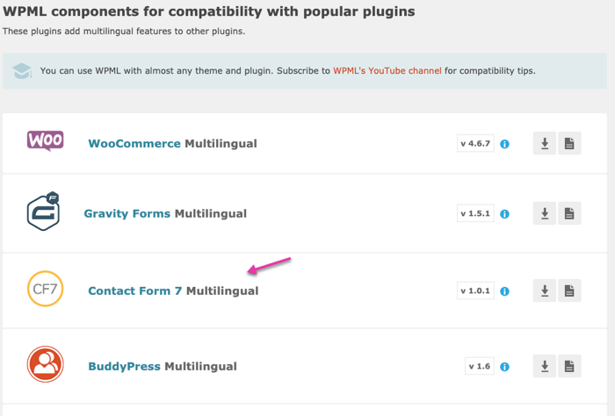Download WooCommerce Multilingual plugin
Image resolution: width=615 pixels, height=416 pixels.
(x=545, y=143)
